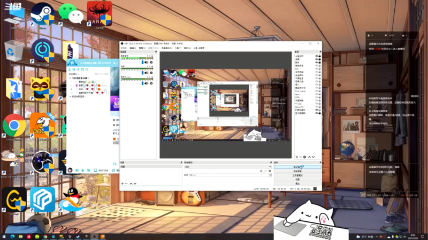Screen dimensions: 428x240
Task: Open desktop audio gear settings in OBS mixer
Action: 151,62
